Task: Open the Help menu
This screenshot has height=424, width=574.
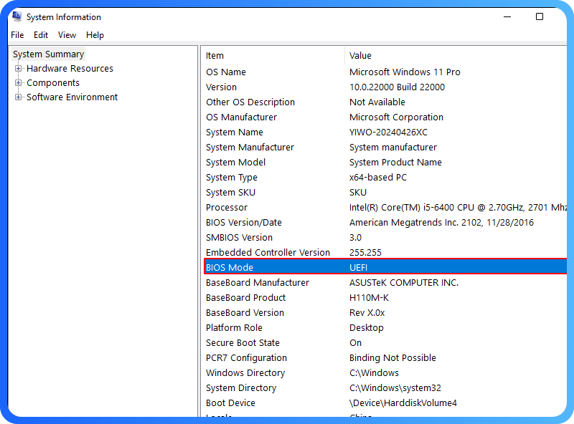Action: point(95,35)
